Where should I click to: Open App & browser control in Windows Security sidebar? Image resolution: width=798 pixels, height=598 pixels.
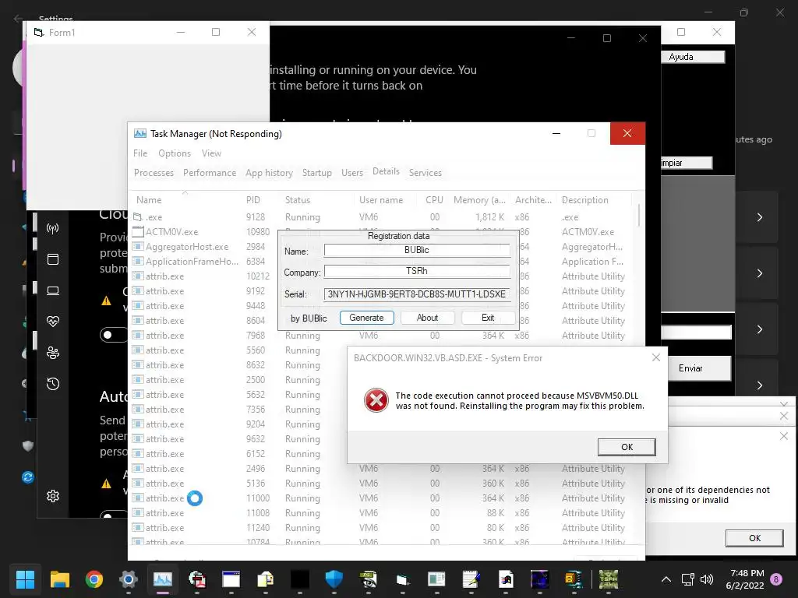pyautogui.click(x=53, y=259)
